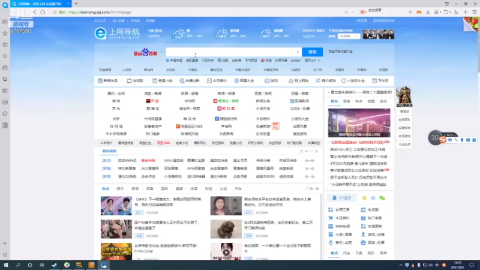This screenshot has height=270, width=480.
Task: Select the 焦点 tab above the news list
Action: tap(106, 189)
